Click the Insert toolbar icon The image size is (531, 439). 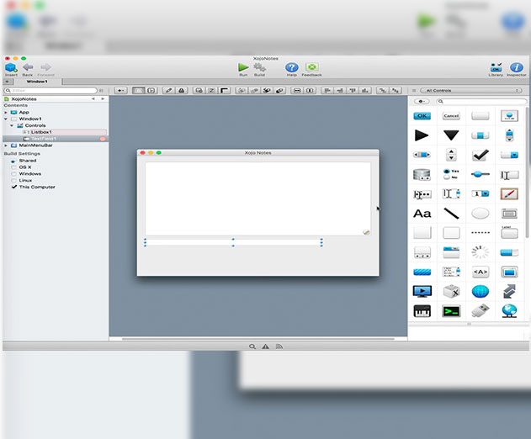pyautogui.click(x=11, y=68)
